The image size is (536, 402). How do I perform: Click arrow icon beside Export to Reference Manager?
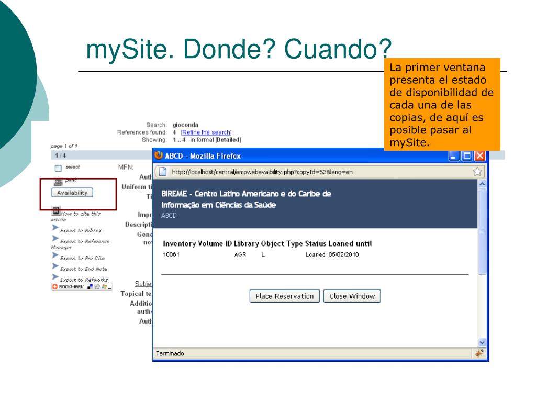point(55,239)
